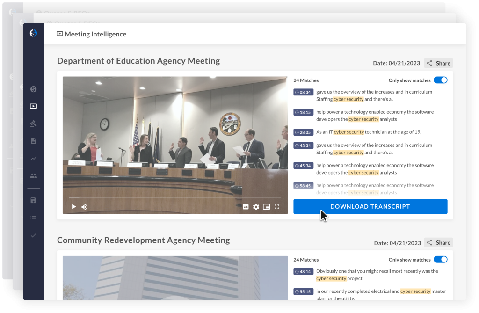This screenshot has width=479, height=313.
Task: Share the Department of Education meeting
Action: [438, 63]
